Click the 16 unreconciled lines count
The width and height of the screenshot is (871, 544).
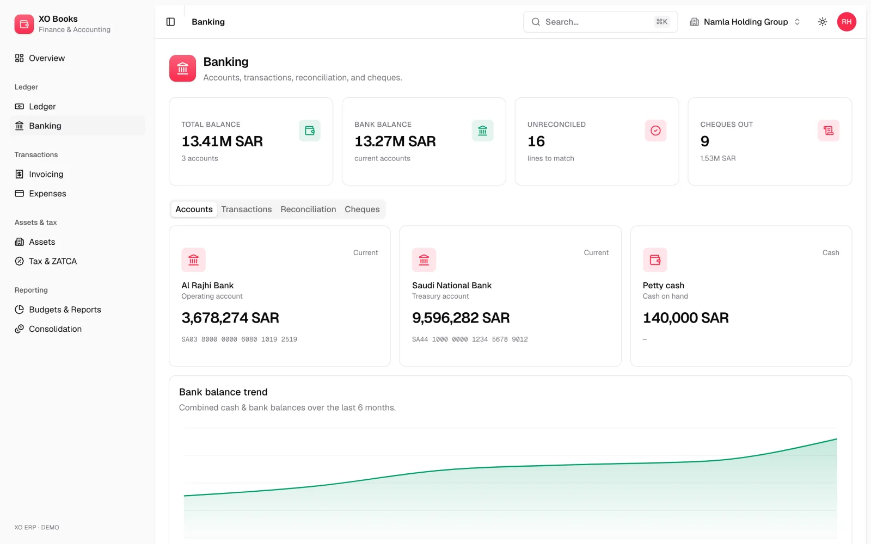[536, 141]
